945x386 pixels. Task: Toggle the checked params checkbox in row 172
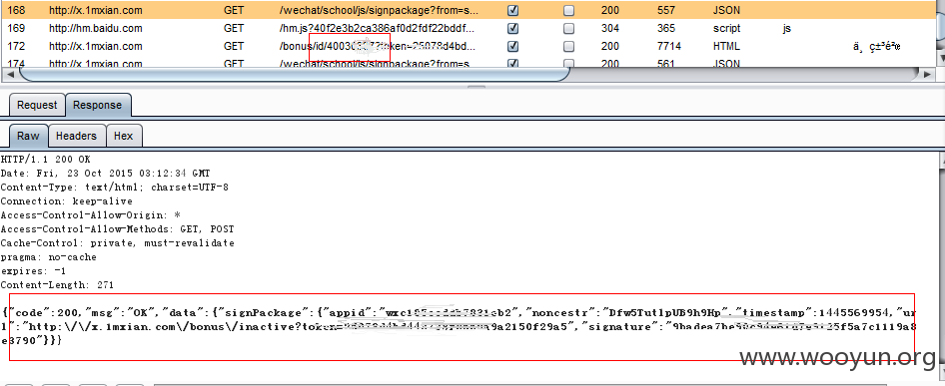click(512, 46)
